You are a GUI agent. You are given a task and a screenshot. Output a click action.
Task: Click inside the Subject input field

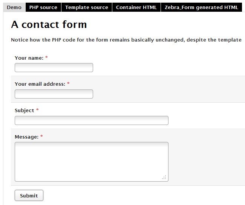[92, 120]
